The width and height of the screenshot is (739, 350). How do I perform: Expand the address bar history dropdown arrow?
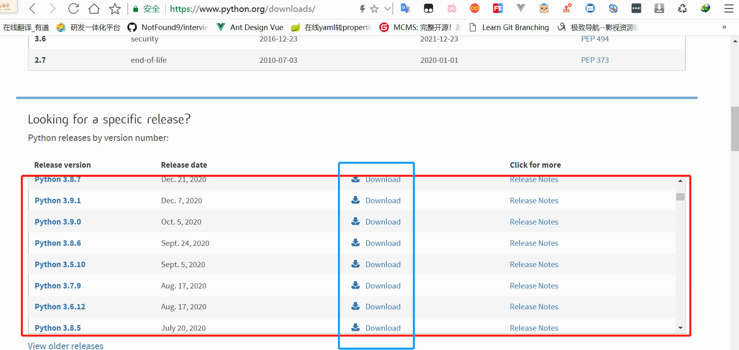click(388, 9)
